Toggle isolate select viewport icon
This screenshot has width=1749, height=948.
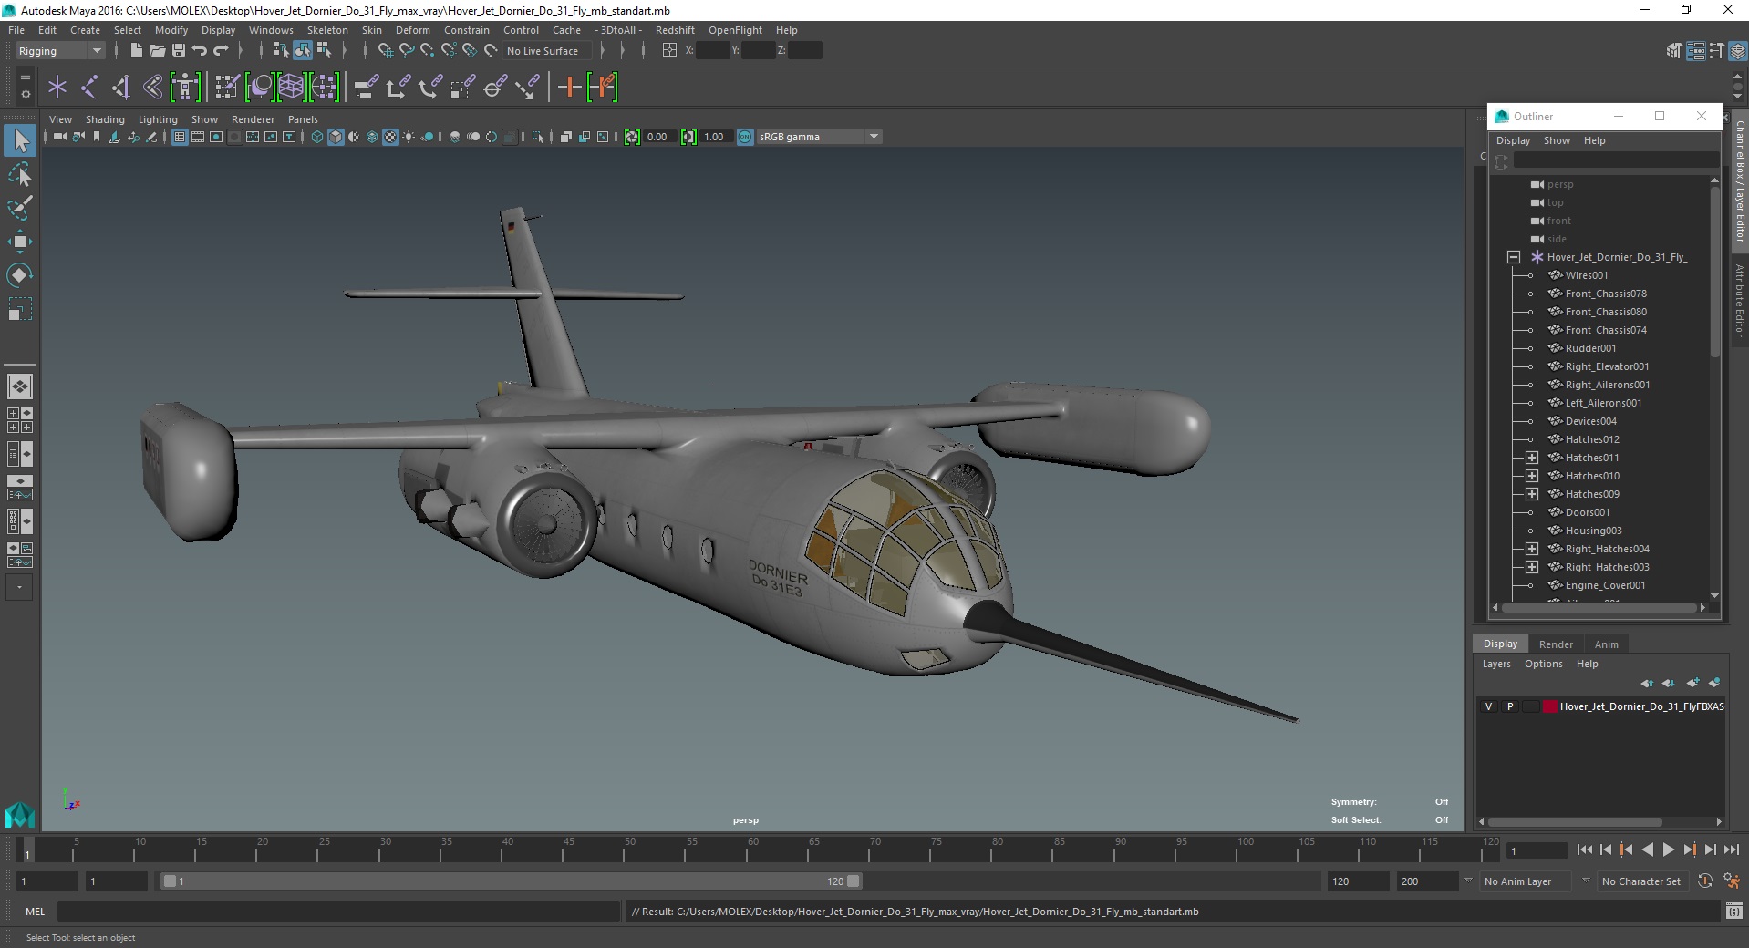point(538,137)
